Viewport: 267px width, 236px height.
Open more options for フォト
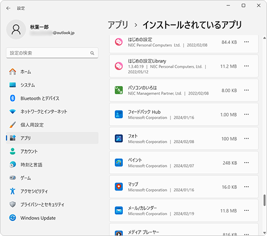[x=247, y=139]
